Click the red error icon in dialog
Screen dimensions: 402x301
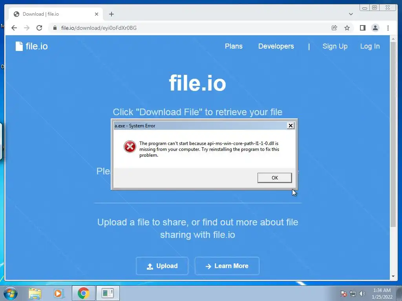click(x=130, y=147)
